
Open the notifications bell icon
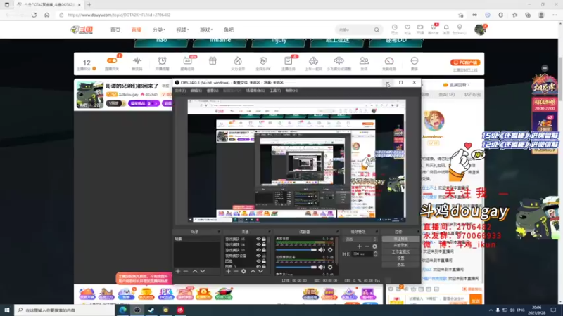tap(446, 27)
